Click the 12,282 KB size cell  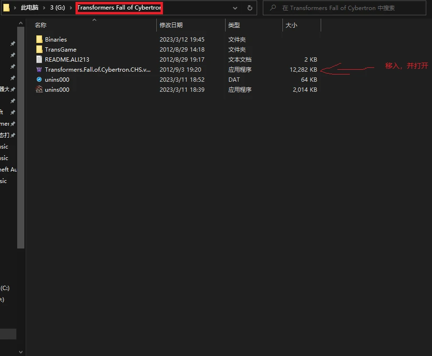pos(303,69)
